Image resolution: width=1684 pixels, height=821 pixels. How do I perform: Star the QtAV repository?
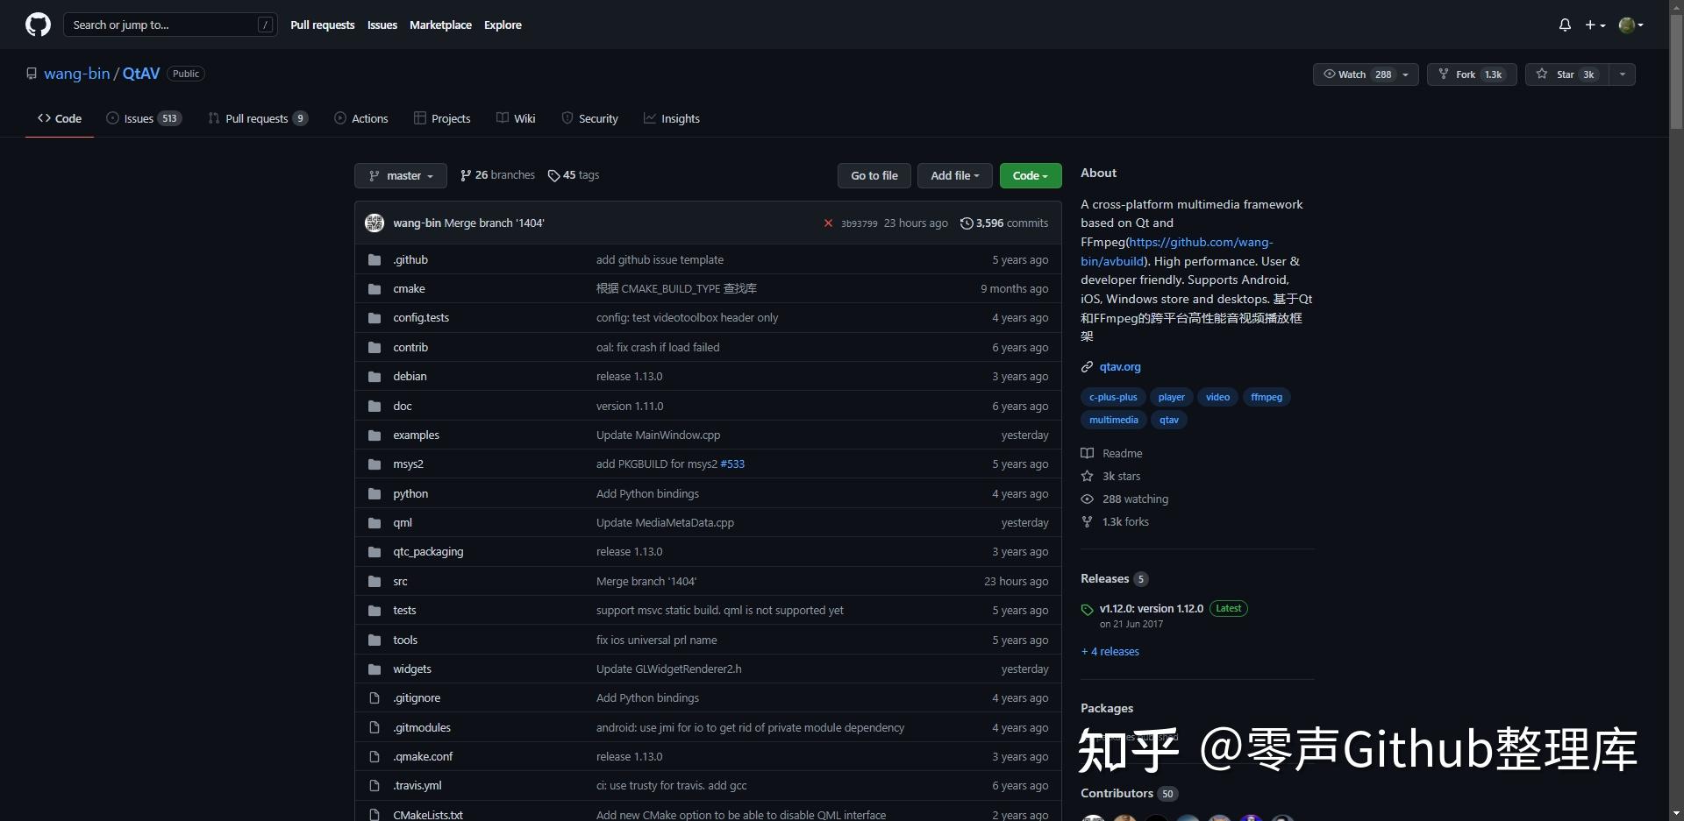(x=1566, y=74)
